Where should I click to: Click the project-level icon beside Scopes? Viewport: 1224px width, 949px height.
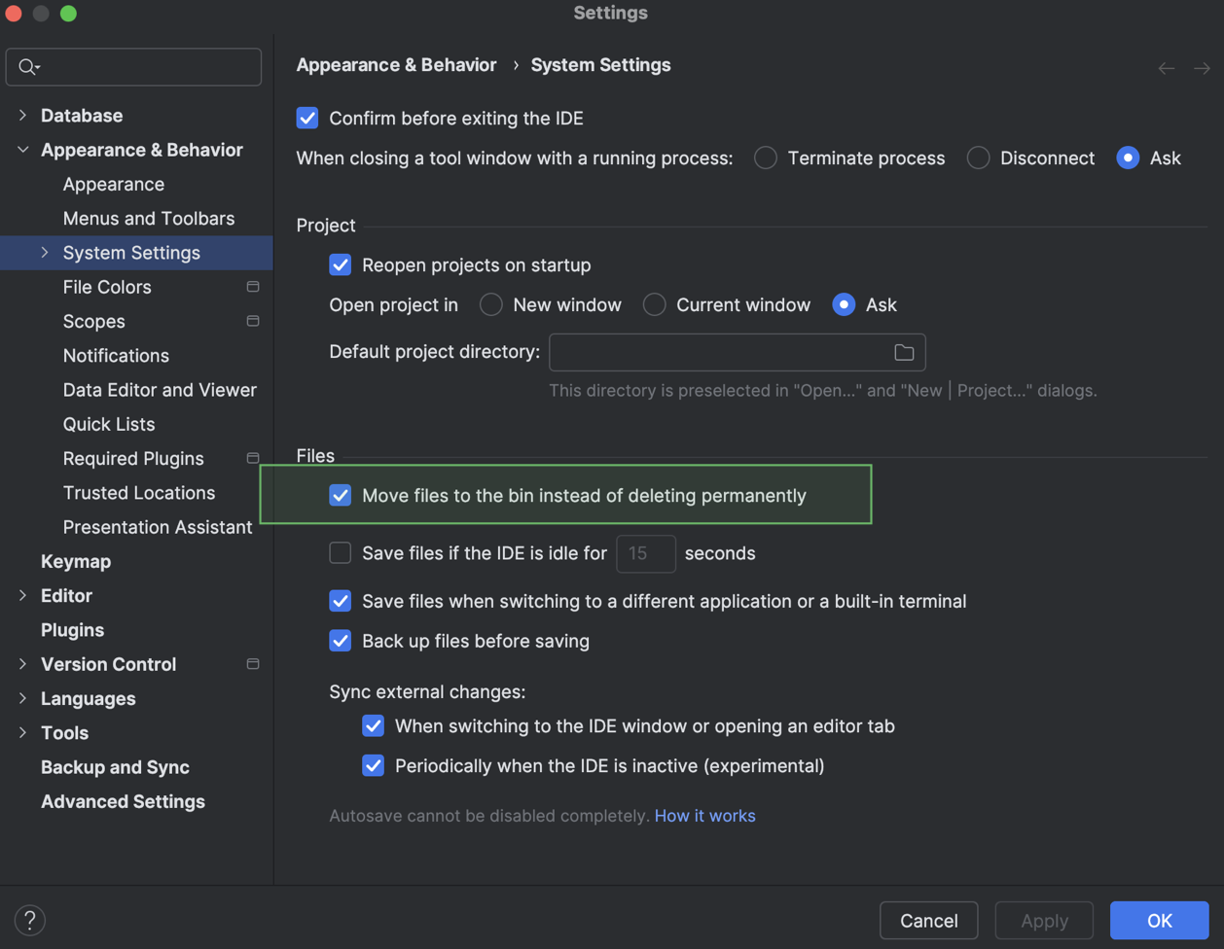[253, 321]
